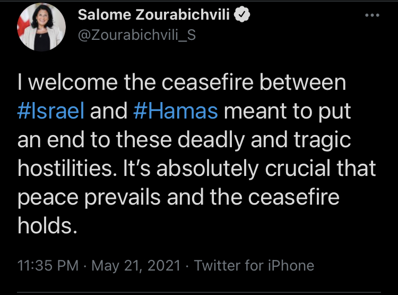Click the first line 'I welcome the ceasefire between'
This screenshot has height=295, width=398.
coord(181,83)
